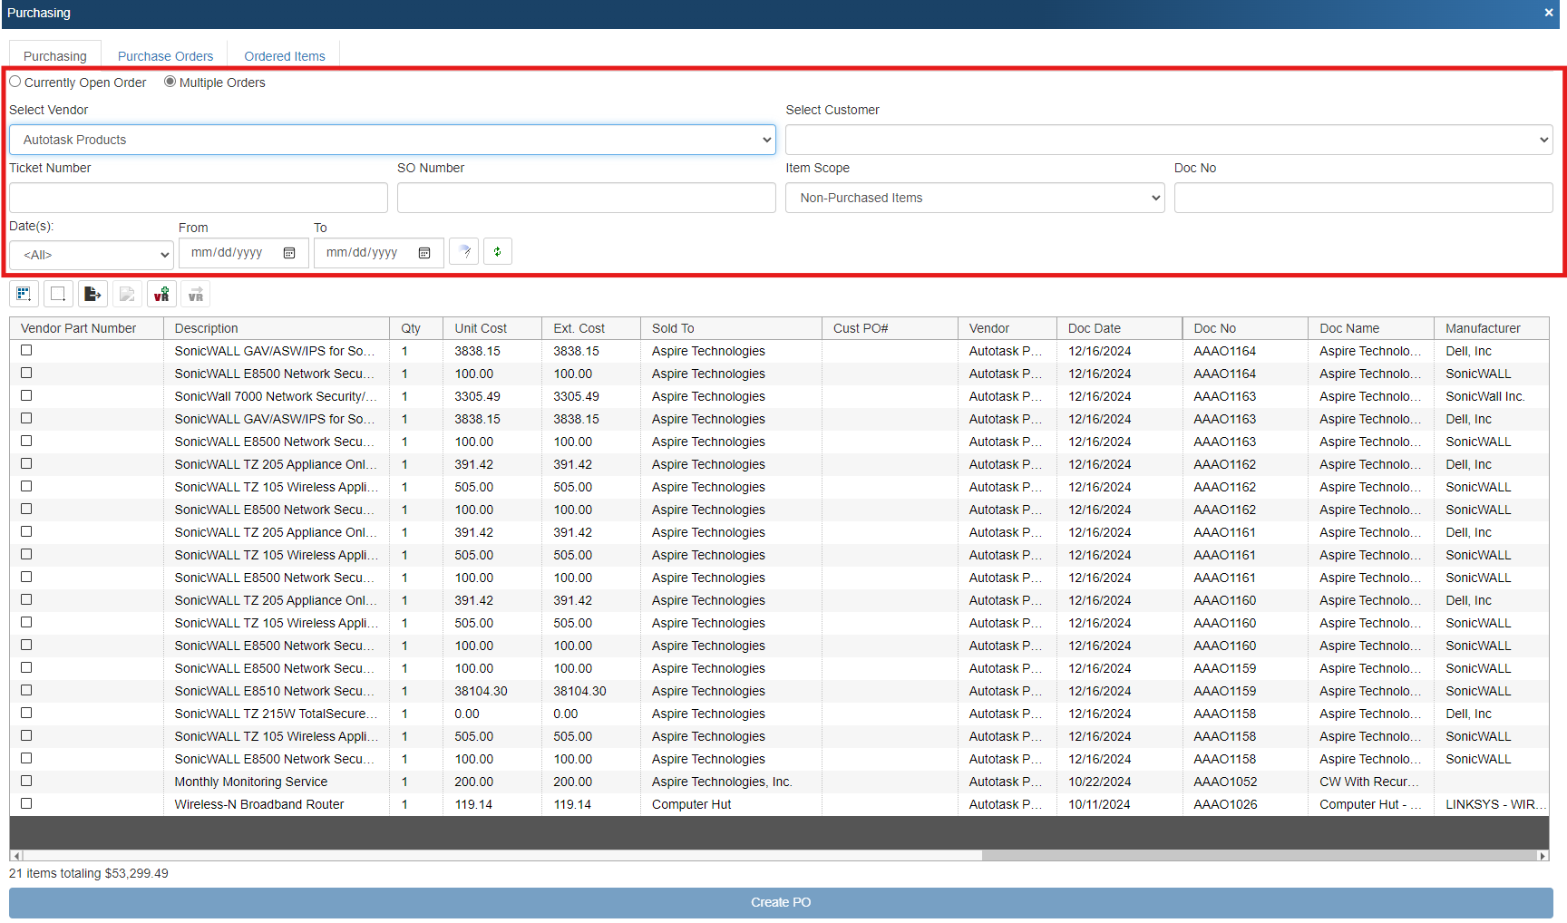
Task: Click the Create PO button
Action: [781, 902]
